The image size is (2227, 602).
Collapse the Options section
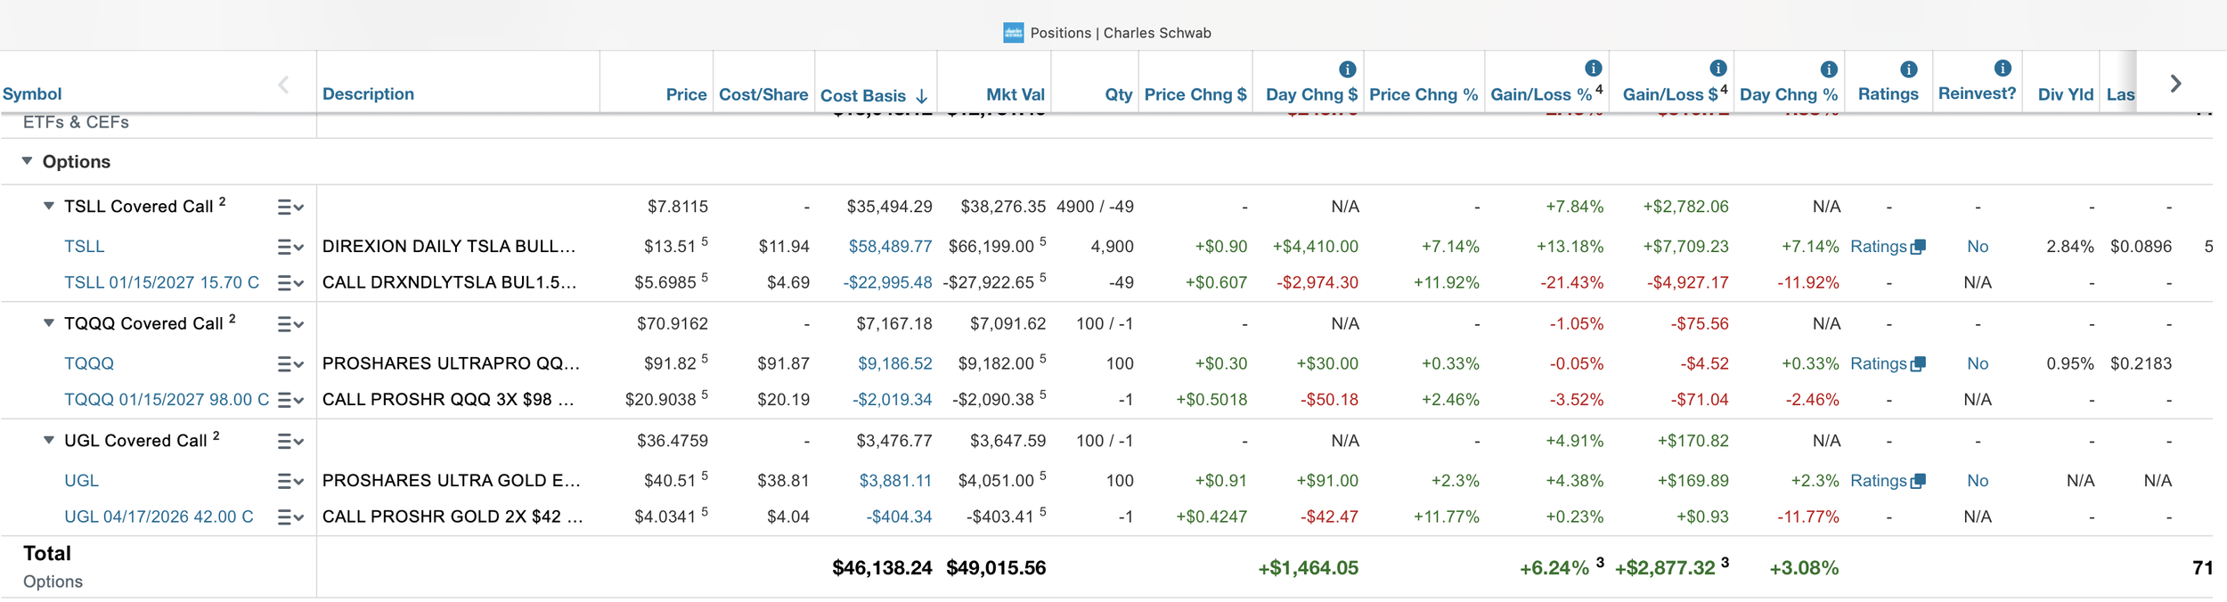[x=27, y=161]
